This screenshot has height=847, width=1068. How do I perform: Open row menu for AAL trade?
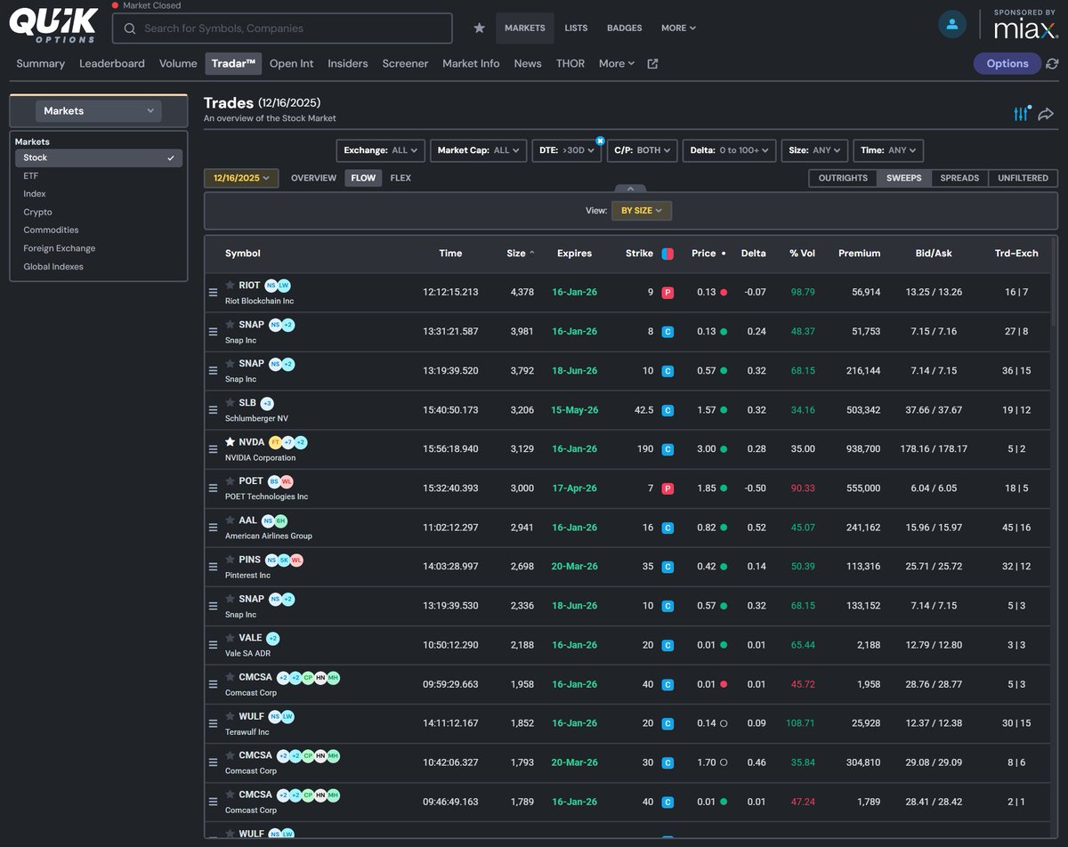pos(213,528)
